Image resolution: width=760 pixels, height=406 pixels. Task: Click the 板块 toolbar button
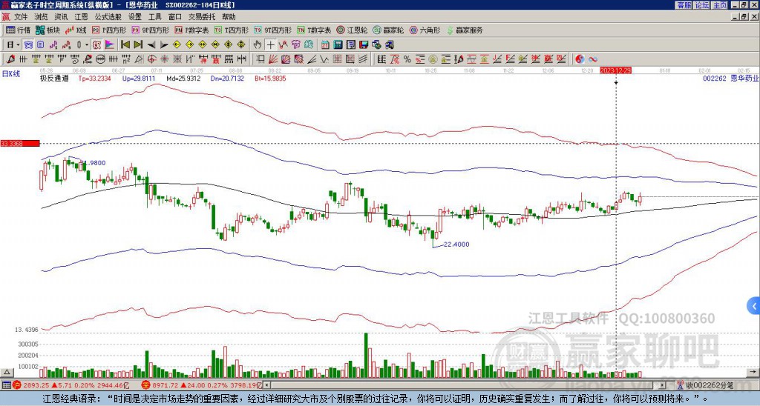point(47,30)
